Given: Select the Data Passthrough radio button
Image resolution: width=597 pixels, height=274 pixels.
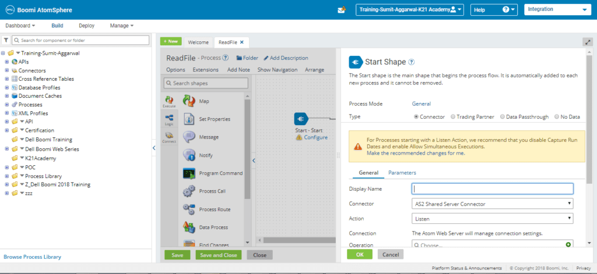Looking at the screenshot, I should point(502,117).
